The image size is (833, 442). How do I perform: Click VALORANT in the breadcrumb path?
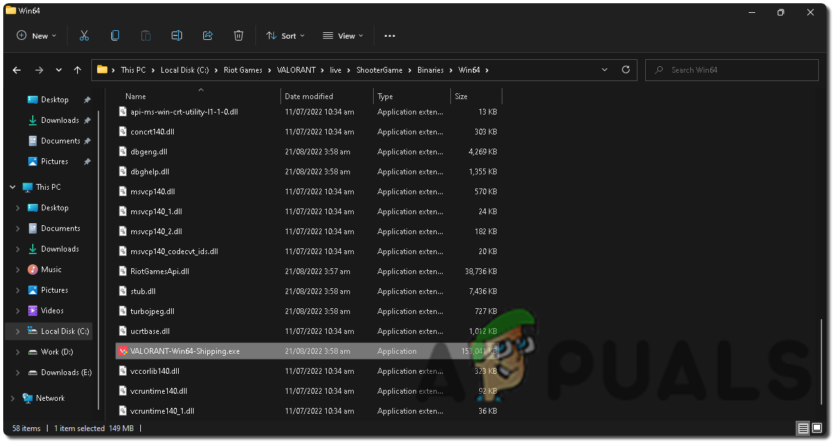297,70
